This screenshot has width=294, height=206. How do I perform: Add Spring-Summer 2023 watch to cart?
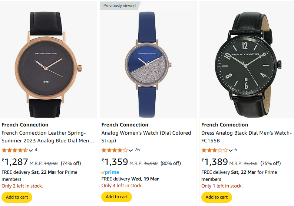click(x=17, y=197)
